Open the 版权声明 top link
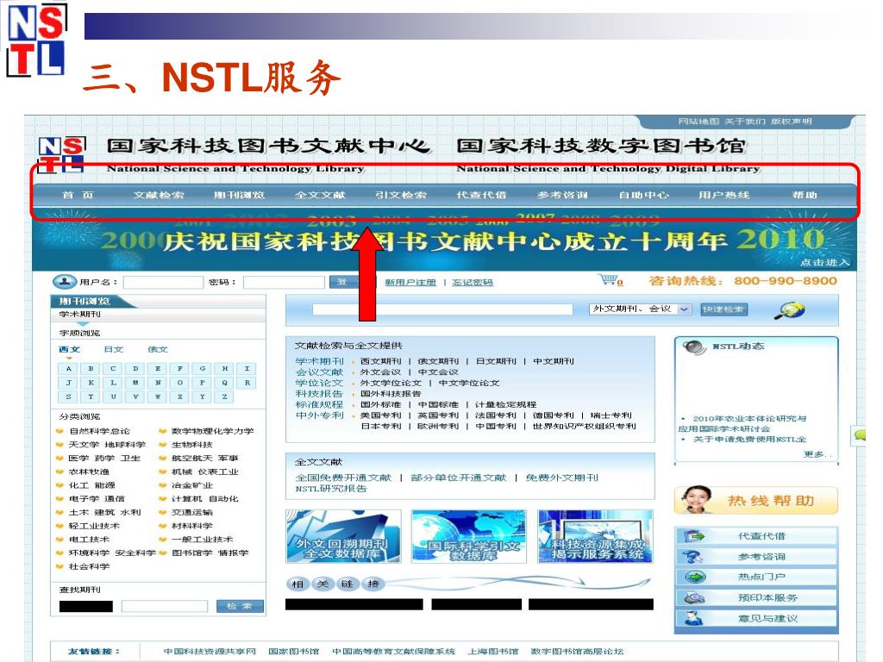883x662 pixels. [792, 122]
